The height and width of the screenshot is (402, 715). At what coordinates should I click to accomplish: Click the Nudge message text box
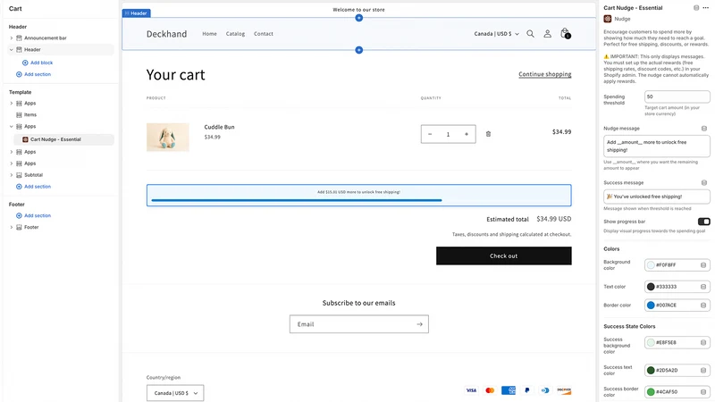click(657, 146)
